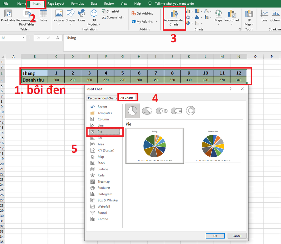Open the Maps chart option
Image resolution: width=281 pixels, height=244 pixels.
coord(218,18)
